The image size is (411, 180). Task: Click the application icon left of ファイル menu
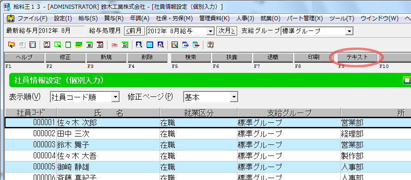pyautogui.click(x=11, y=18)
